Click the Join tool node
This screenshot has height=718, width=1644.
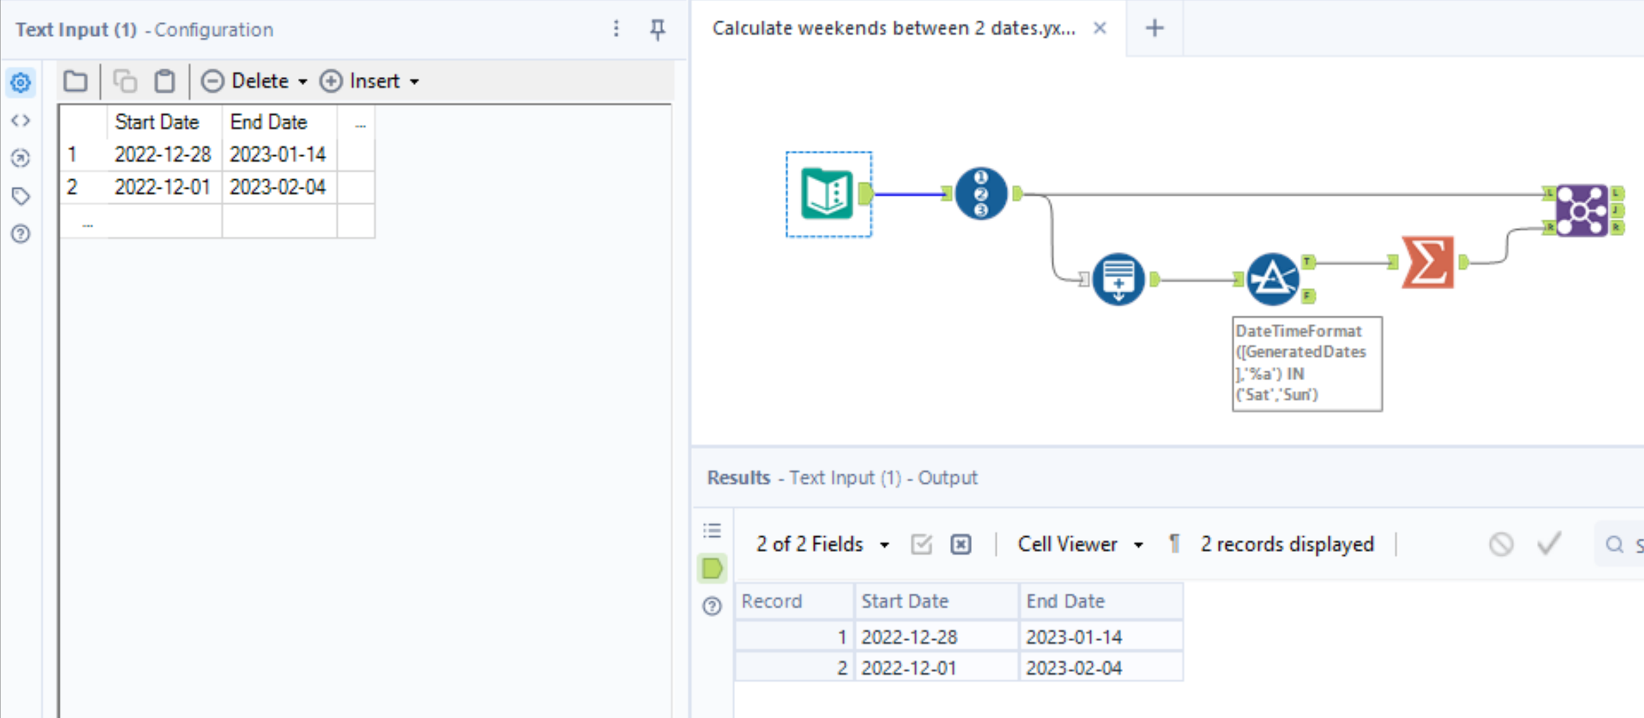1581,210
